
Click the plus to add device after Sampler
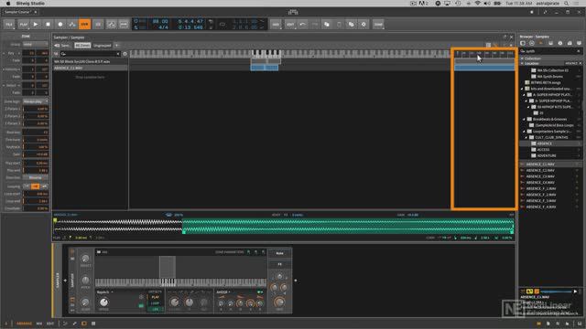296,281
